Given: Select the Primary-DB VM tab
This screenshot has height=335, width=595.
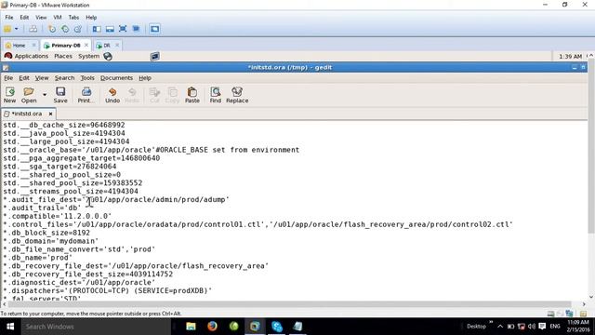Looking at the screenshot, I should 66,46.
